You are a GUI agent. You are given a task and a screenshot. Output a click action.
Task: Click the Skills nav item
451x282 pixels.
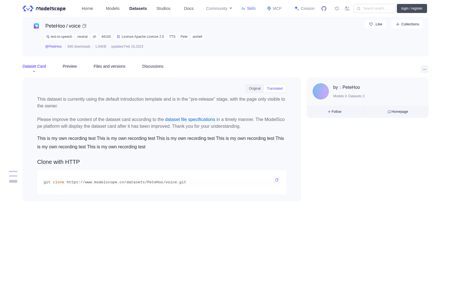coord(249,8)
